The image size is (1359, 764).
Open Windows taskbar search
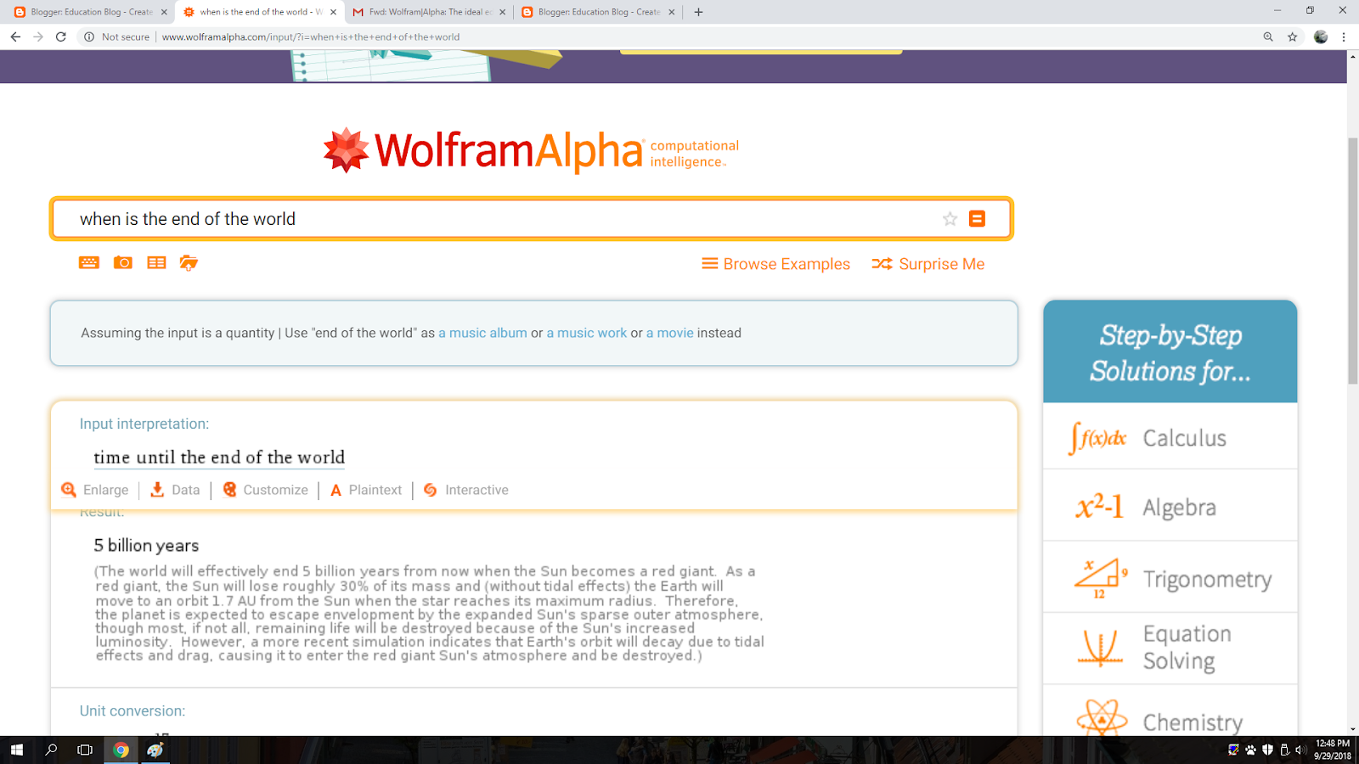click(x=51, y=750)
